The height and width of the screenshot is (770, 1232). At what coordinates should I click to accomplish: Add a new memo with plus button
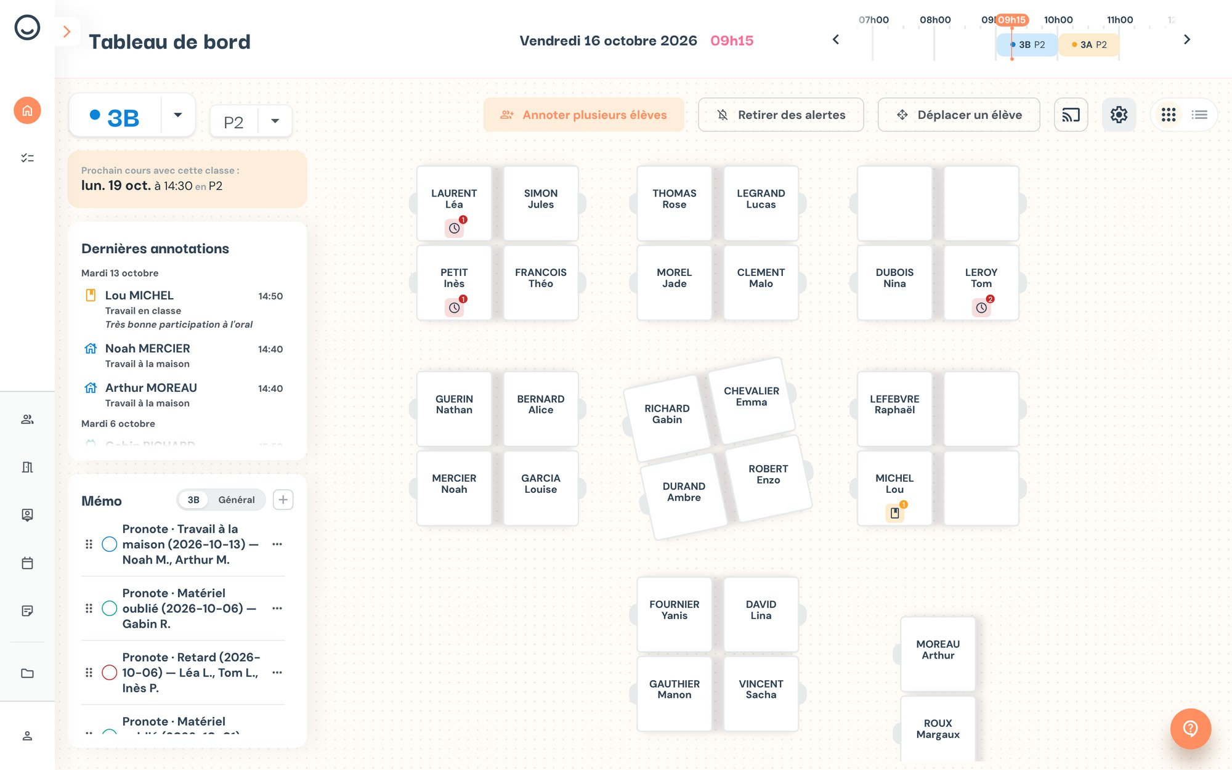click(x=283, y=500)
